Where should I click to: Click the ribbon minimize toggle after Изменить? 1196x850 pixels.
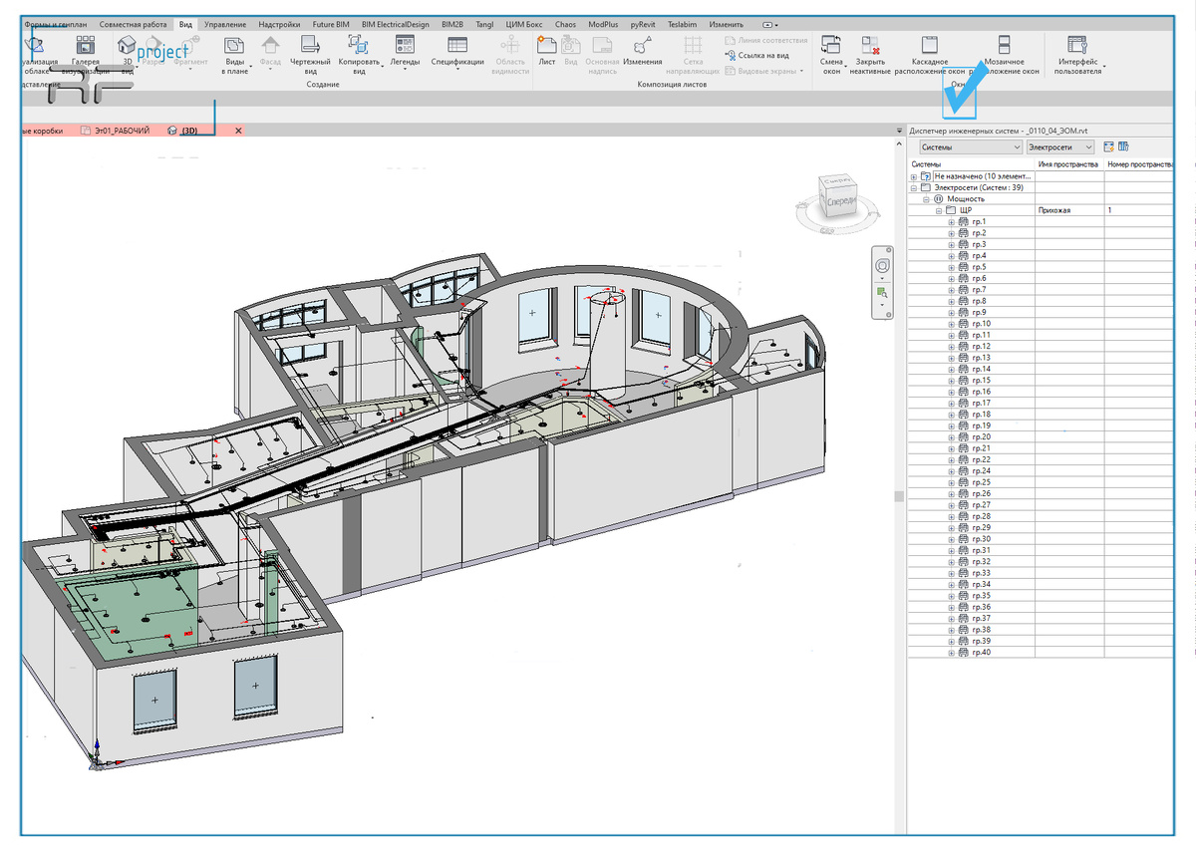tap(768, 23)
